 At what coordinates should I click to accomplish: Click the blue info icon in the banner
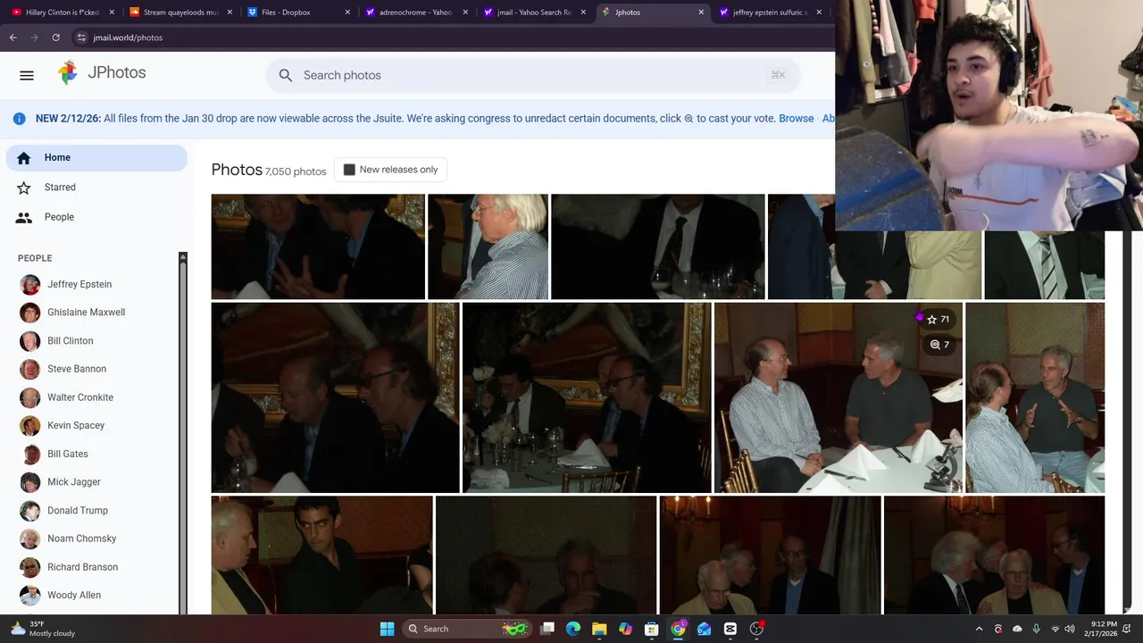click(19, 119)
